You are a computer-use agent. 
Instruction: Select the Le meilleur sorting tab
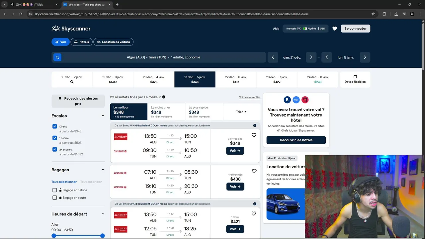coord(129,112)
